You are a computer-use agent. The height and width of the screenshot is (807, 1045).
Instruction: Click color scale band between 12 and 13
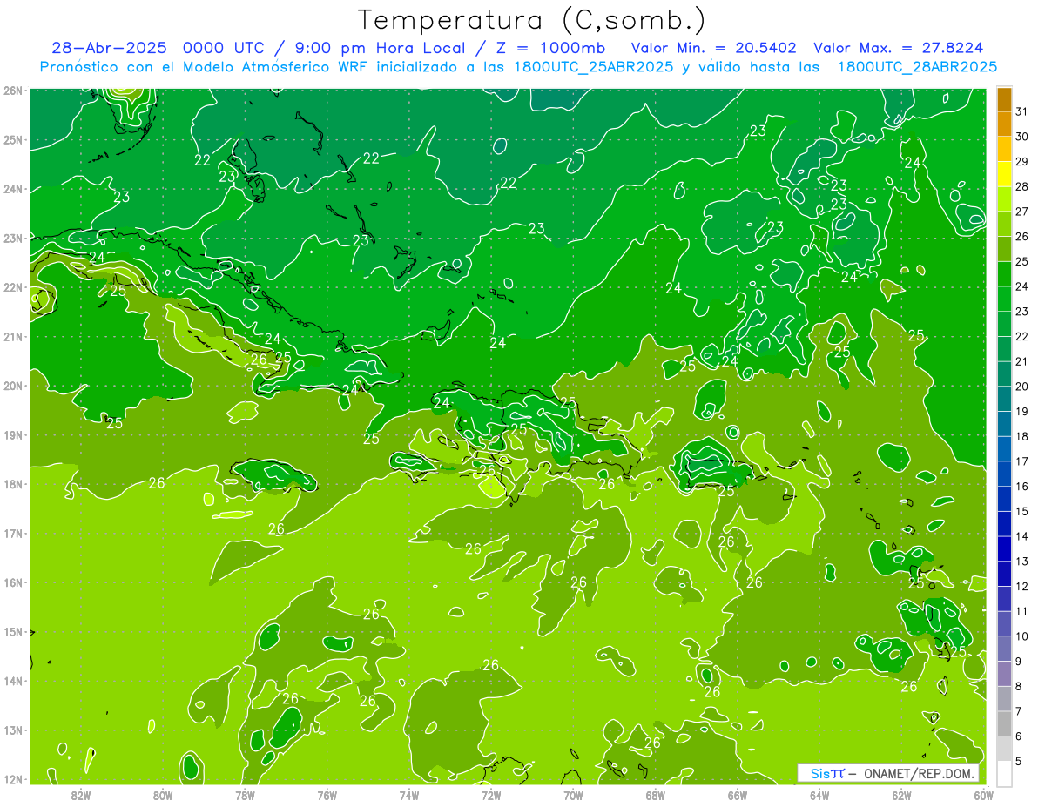(x=1004, y=574)
